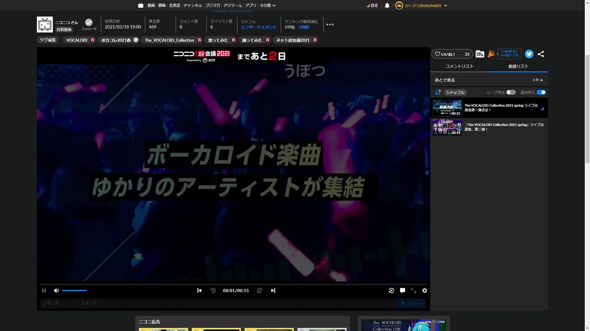Image resolution: width=590 pixels, height=331 pixels.
Task: Skip to next video icon
Action: pos(273,291)
